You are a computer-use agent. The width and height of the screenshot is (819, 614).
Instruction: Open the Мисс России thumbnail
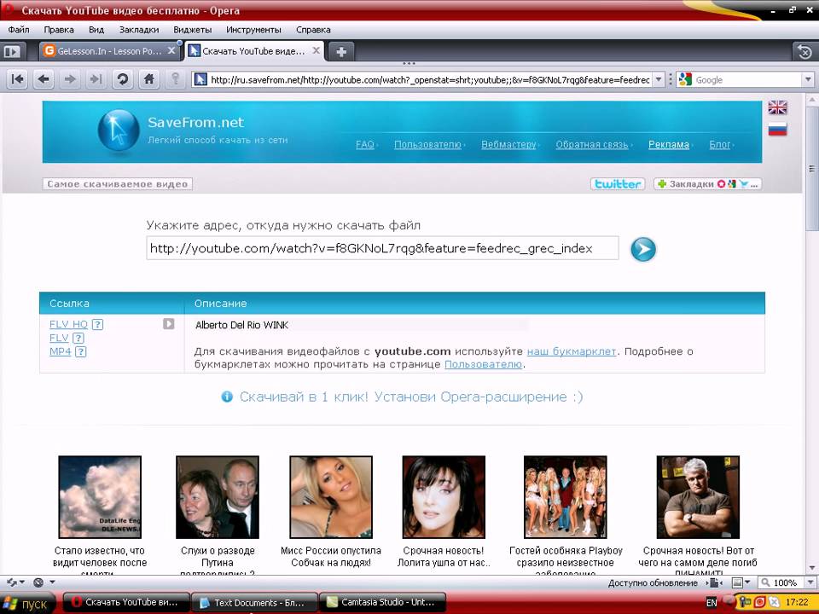(331, 497)
